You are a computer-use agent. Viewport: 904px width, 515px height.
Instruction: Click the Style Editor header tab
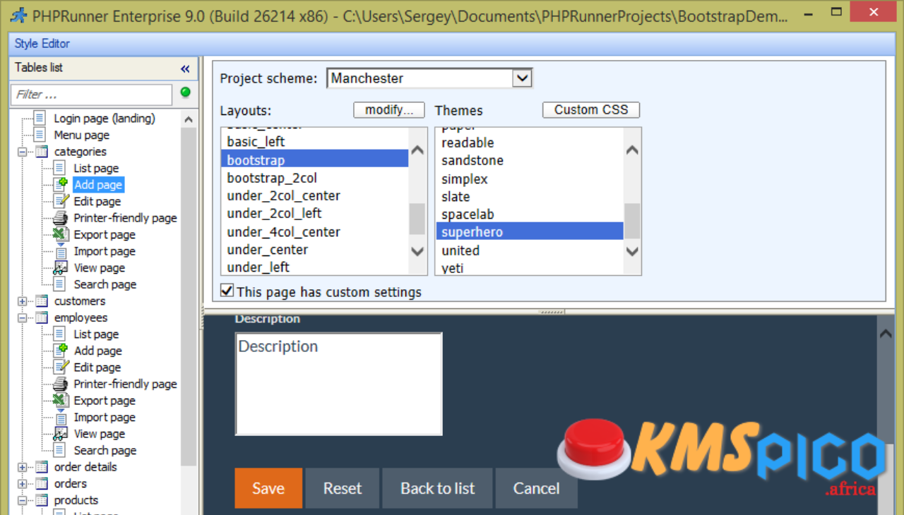[x=42, y=44]
